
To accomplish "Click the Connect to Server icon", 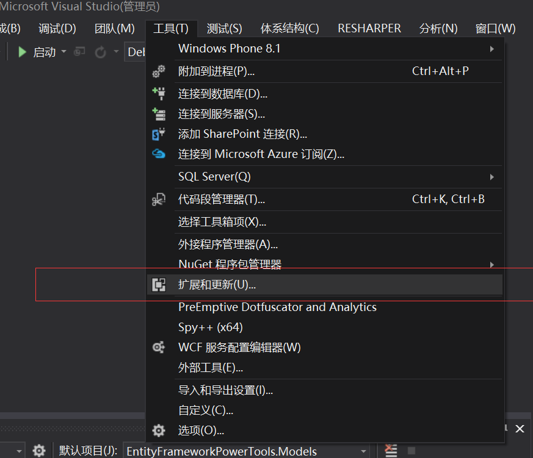I will (159, 114).
